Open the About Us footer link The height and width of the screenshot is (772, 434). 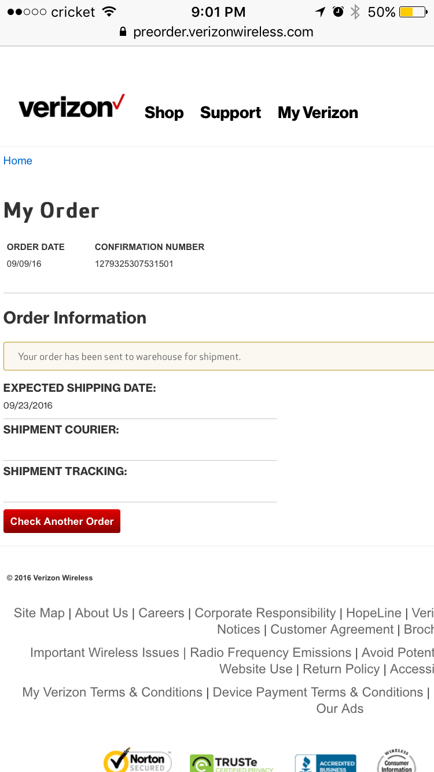click(x=102, y=613)
